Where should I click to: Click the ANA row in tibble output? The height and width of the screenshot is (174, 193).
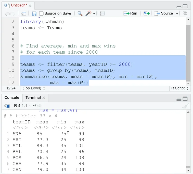[x=46, y=134]
